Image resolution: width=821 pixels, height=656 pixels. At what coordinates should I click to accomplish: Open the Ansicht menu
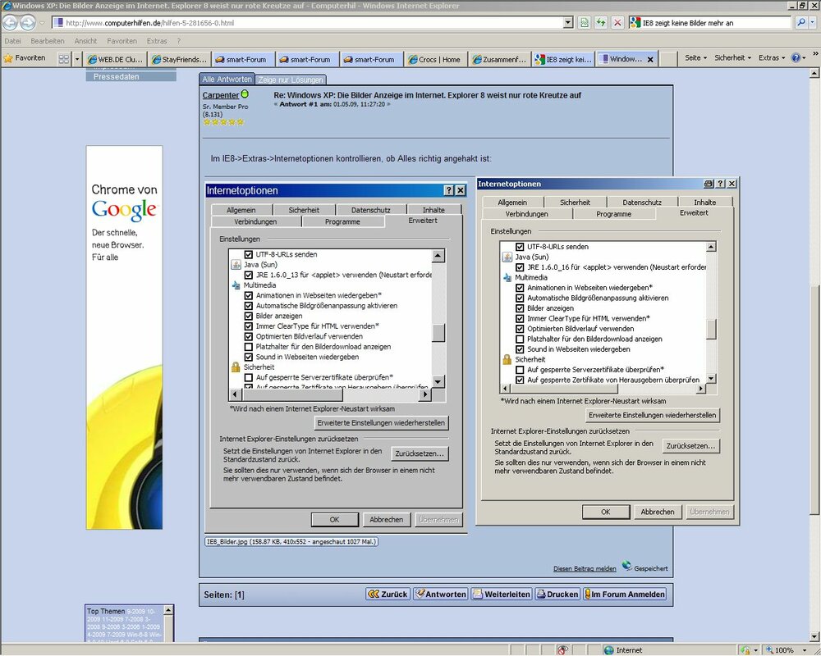click(x=85, y=41)
